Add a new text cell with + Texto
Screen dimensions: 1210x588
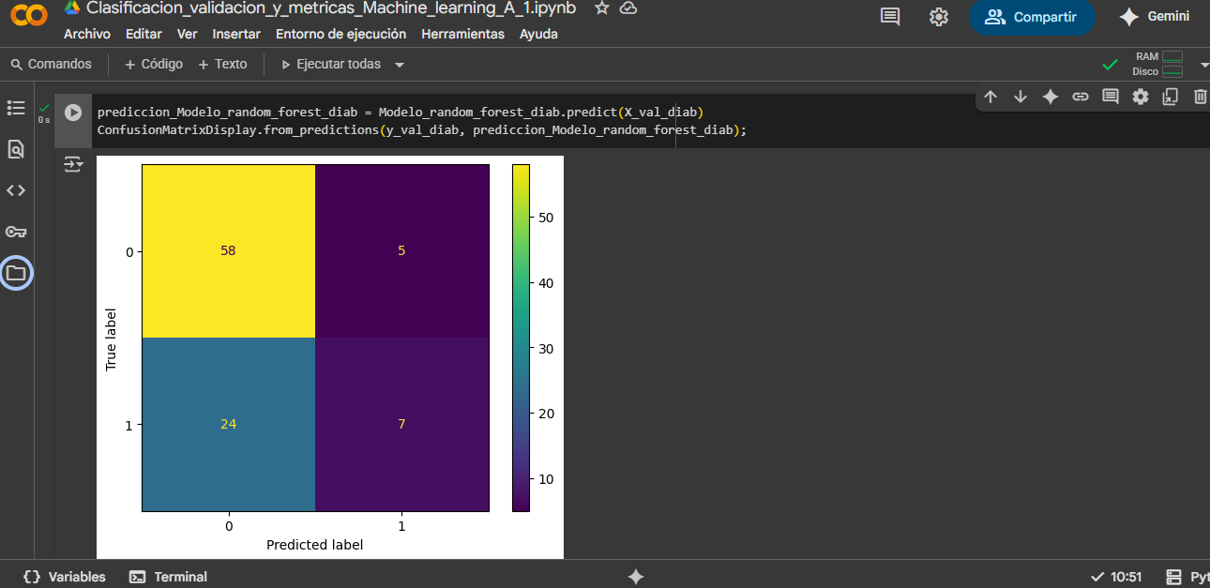(222, 64)
